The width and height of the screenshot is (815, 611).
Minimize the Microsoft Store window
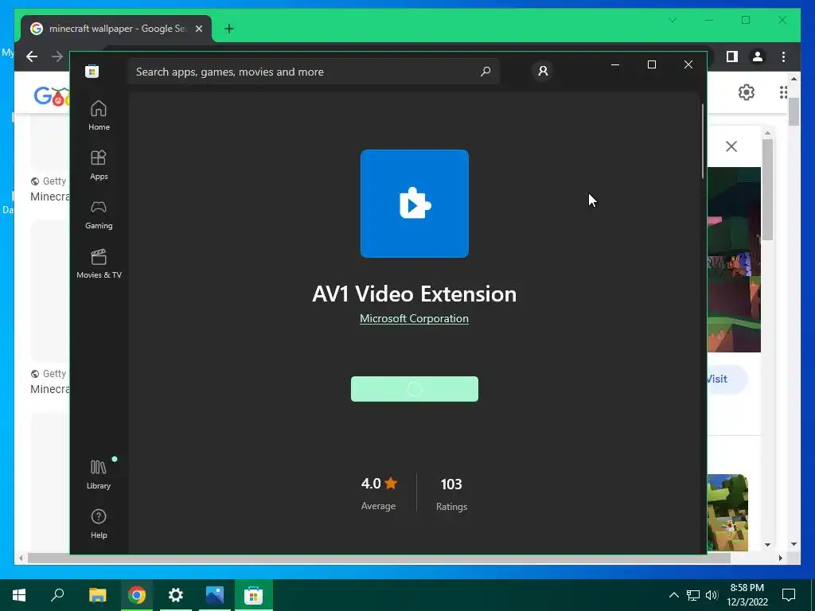click(615, 64)
